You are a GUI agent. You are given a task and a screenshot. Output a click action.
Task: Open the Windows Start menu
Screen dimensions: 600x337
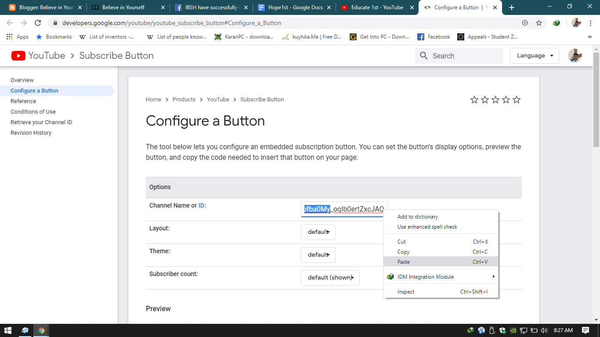point(7,330)
